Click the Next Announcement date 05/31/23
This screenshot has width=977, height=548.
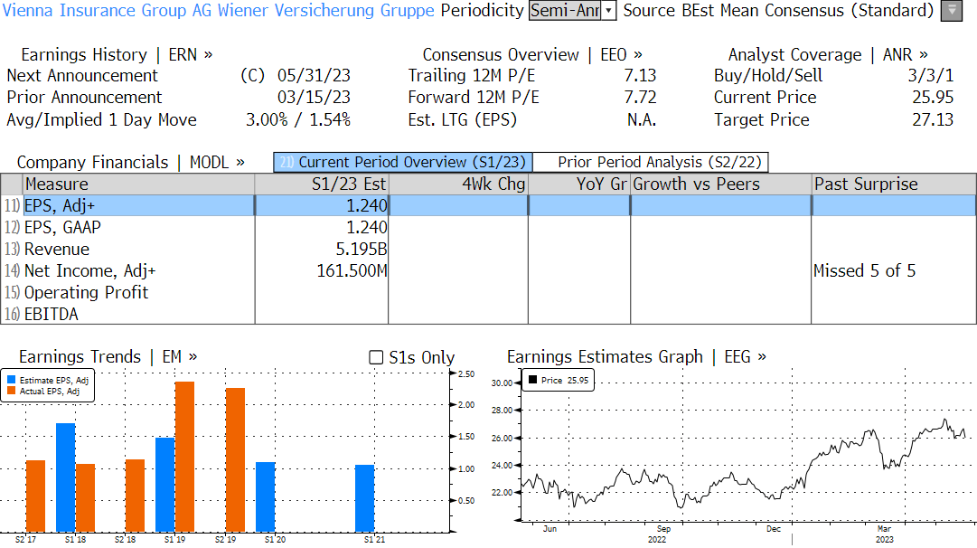[x=314, y=76]
